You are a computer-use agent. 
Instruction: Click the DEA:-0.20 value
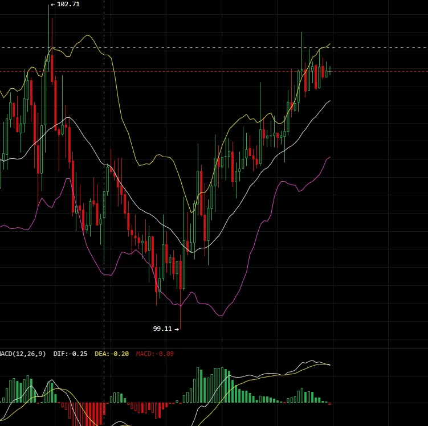click(x=112, y=354)
